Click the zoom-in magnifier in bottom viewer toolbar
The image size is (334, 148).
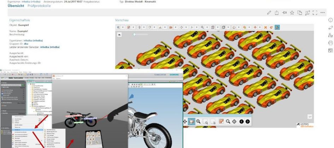(198, 121)
